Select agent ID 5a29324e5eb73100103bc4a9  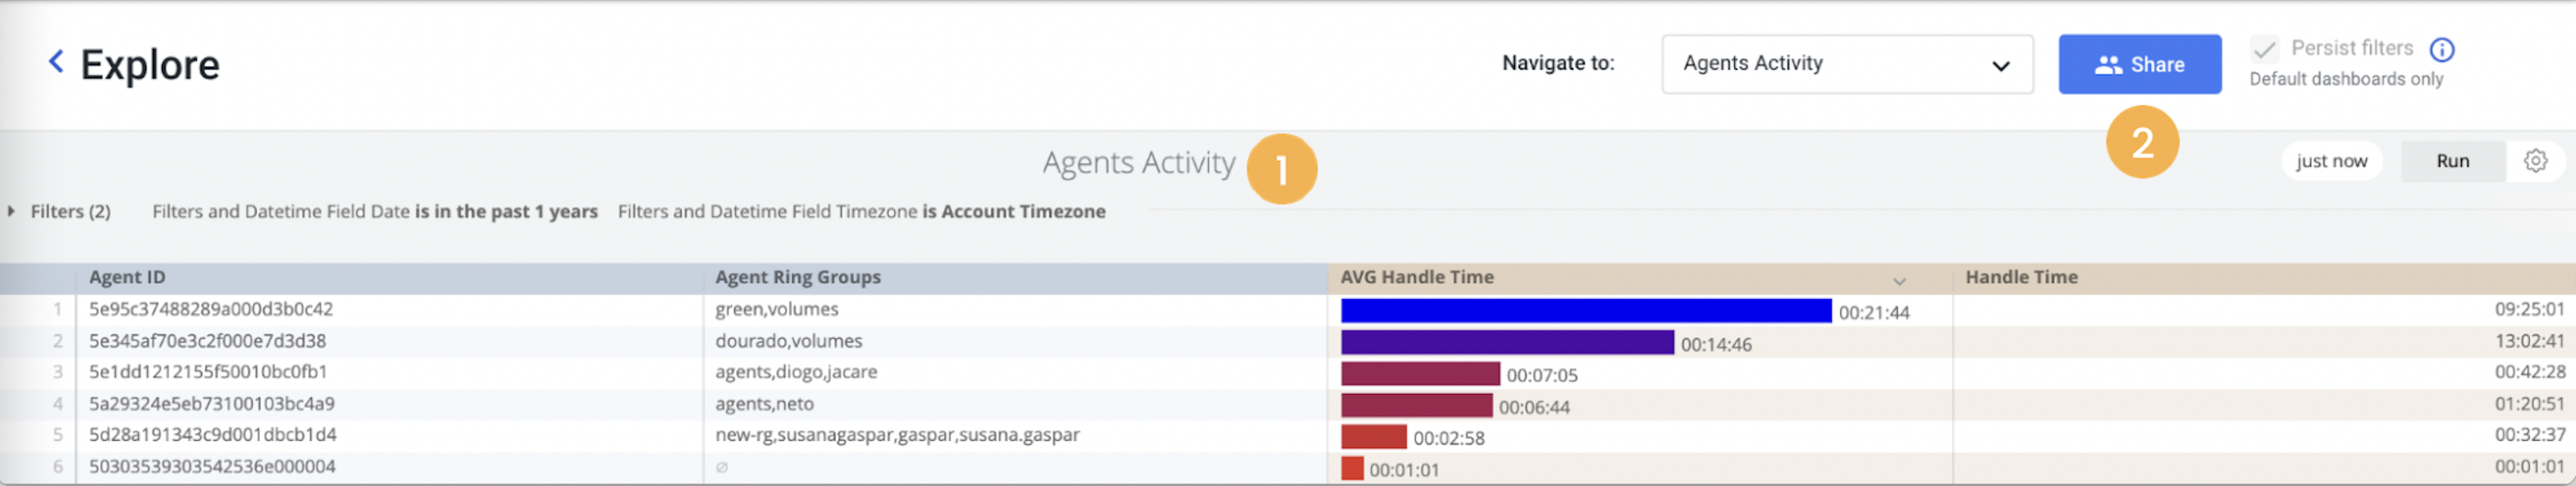click(211, 404)
